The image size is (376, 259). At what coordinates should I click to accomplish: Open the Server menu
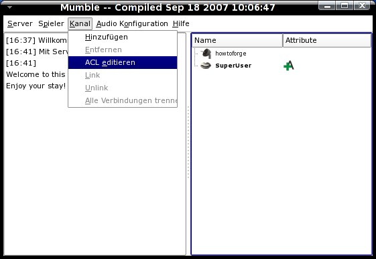pyautogui.click(x=20, y=23)
